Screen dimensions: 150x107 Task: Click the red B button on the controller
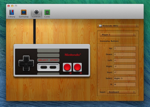pyautogui.click(x=67, y=67)
